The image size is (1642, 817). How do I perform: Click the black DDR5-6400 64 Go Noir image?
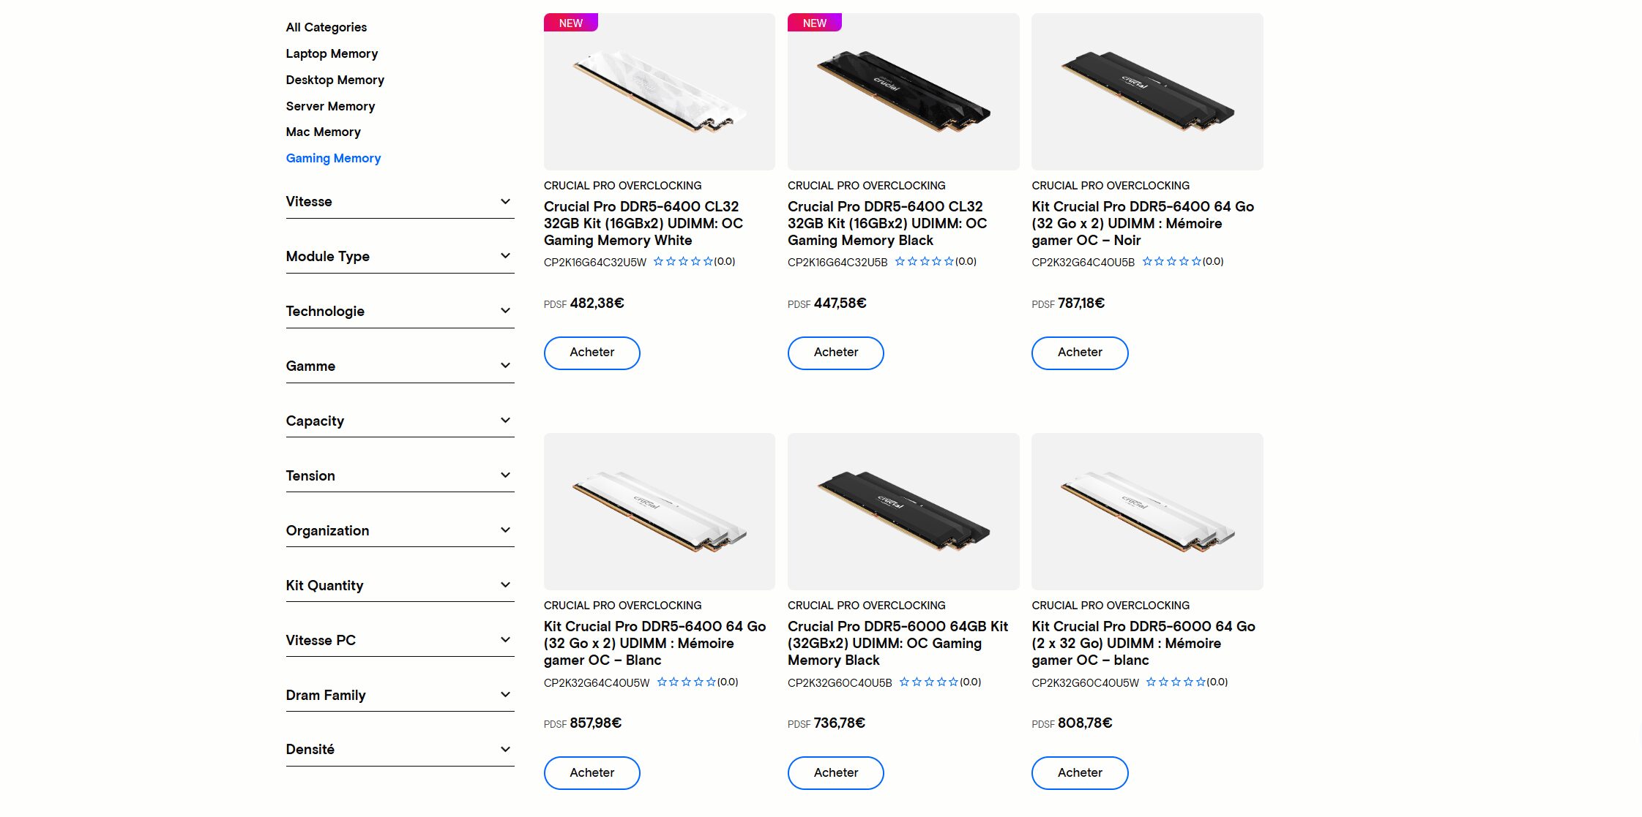(x=1146, y=92)
